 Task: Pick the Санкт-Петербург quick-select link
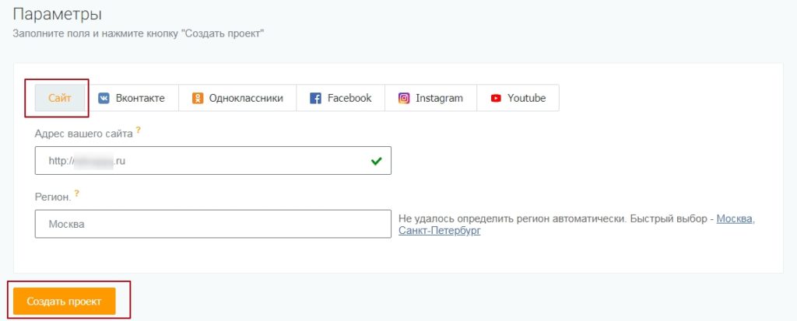click(439, 231)
